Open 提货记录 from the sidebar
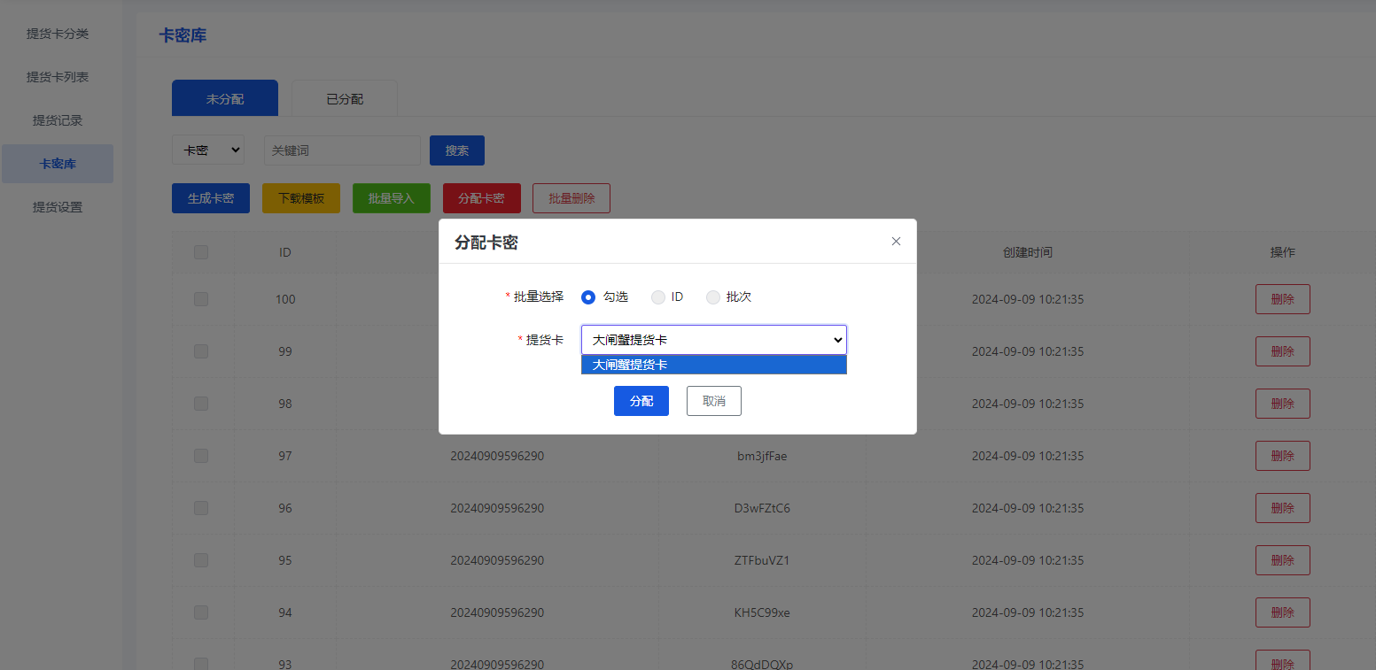Screen dimensions: 1376x670 point(57,119)
